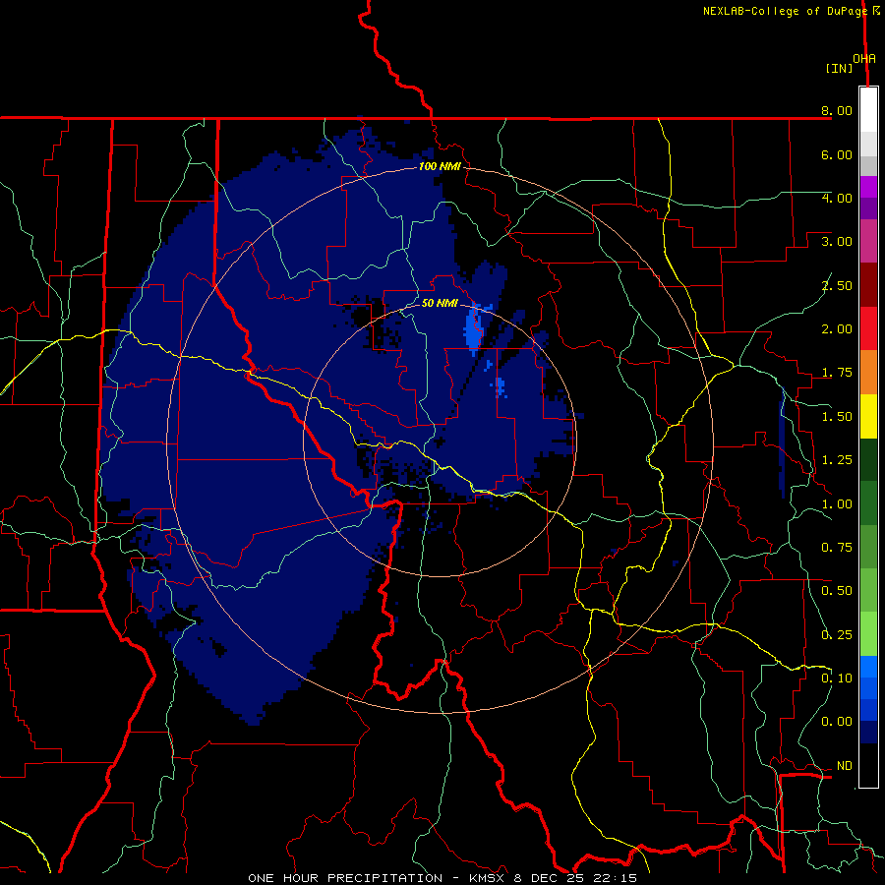Click the 100 NMI range ring label
Screen dimensions: 885x885
click(440, 166)
